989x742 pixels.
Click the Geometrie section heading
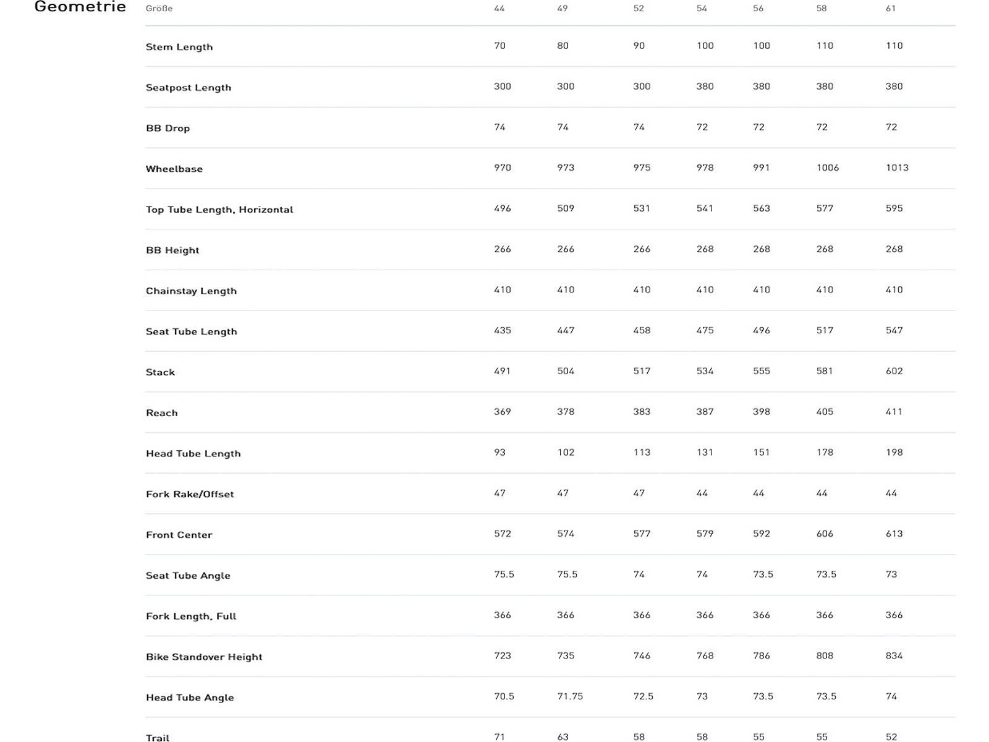tap(80, 7)
